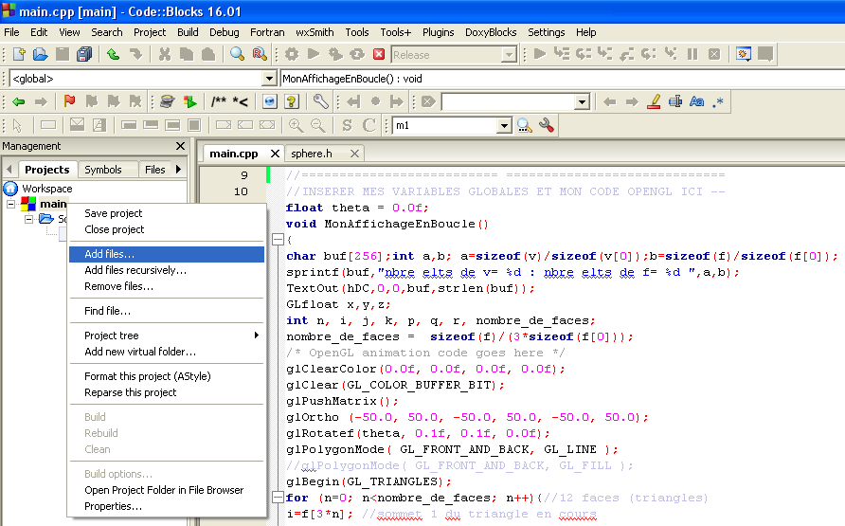Open DoxyBlocks HTML documentation icon
This screenshot has height=526, width=845.
(270, 101)
